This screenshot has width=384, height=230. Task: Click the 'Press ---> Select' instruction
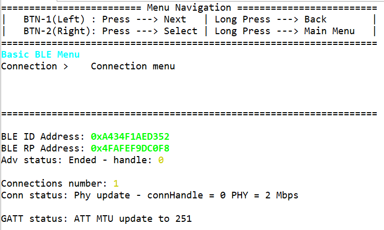(150, 31)
